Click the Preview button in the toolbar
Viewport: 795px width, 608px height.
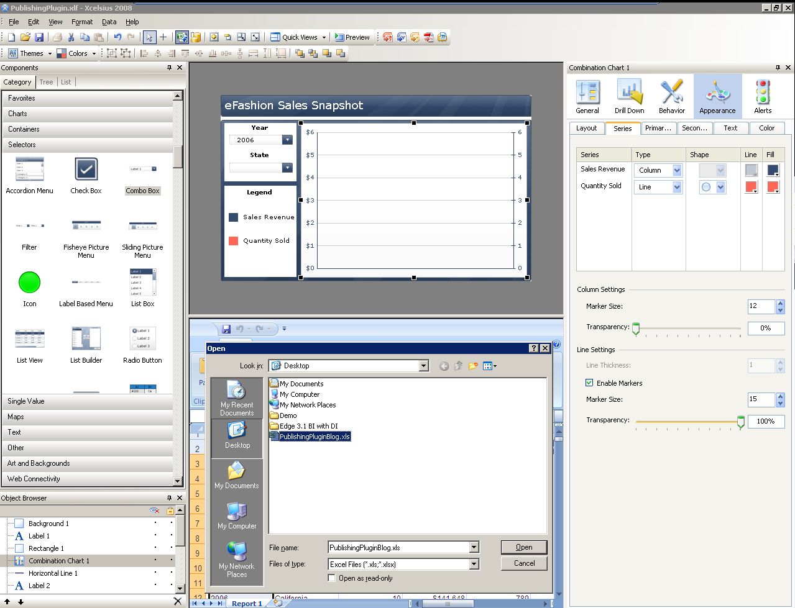pos(352,37)
